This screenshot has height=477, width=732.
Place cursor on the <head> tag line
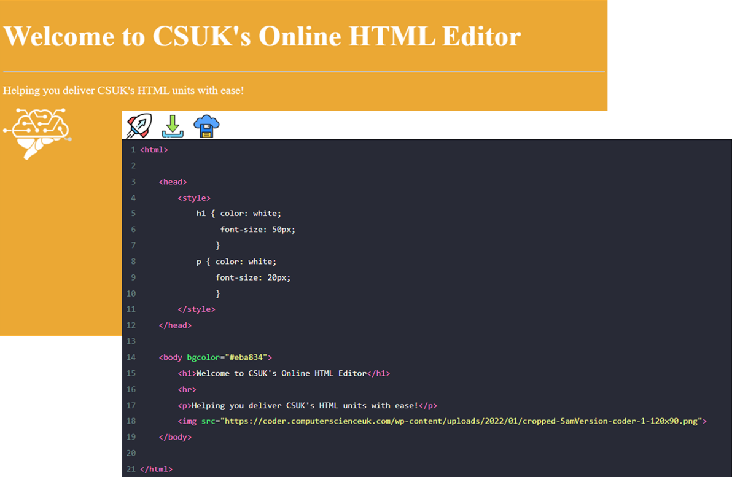(x=173, y=182)
